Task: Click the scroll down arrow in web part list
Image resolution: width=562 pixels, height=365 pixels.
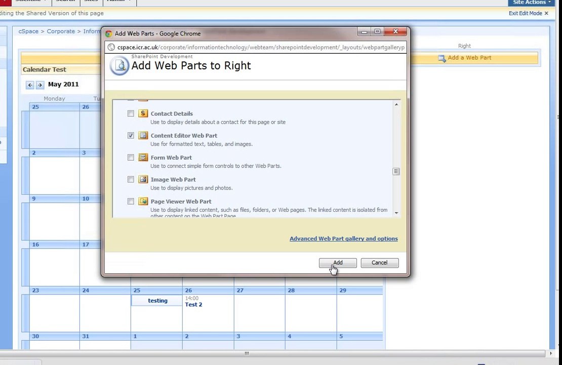Action: point(396,213)
